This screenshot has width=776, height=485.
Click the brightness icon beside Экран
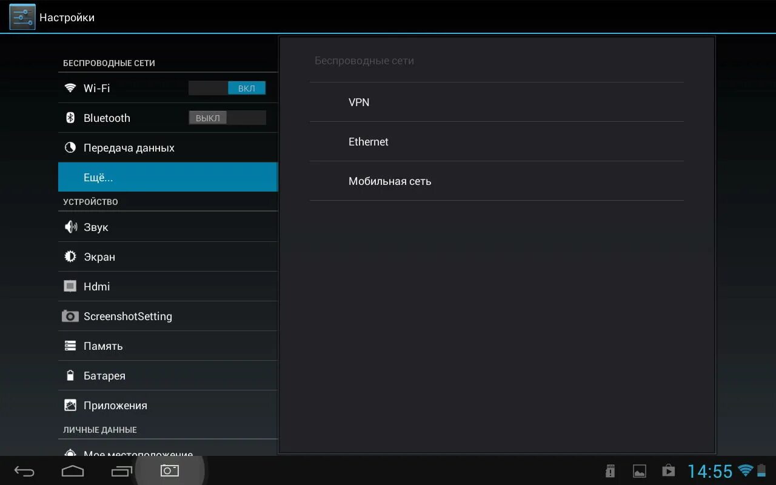pos(70,256)
